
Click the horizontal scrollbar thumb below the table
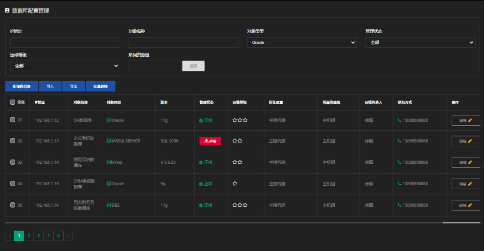coord(462,223)
